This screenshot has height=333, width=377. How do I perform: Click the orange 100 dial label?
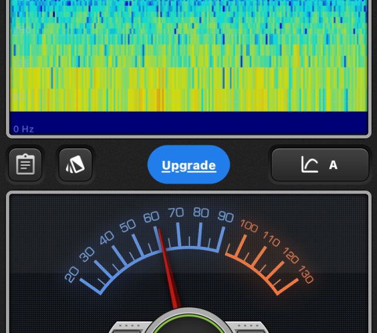coord(249,226)
